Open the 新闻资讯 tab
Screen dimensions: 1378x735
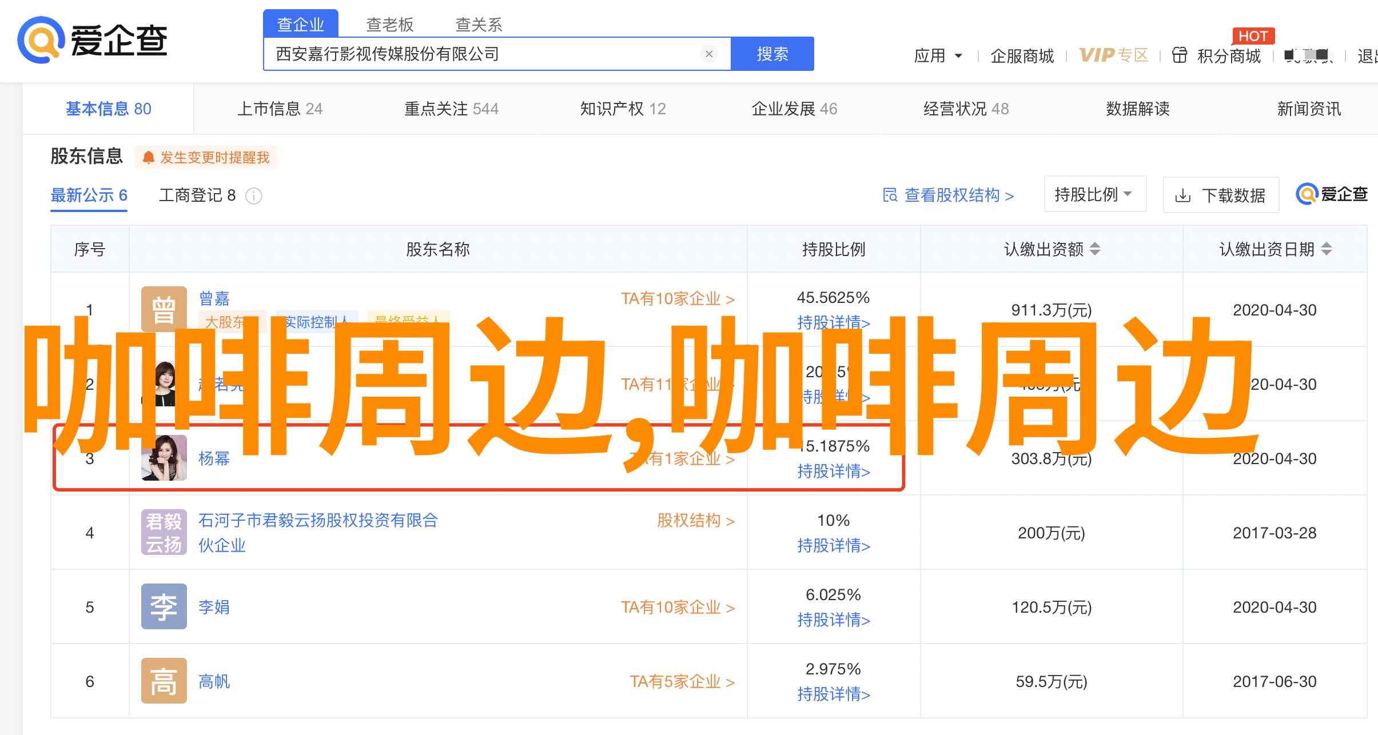click(1309, 109)
